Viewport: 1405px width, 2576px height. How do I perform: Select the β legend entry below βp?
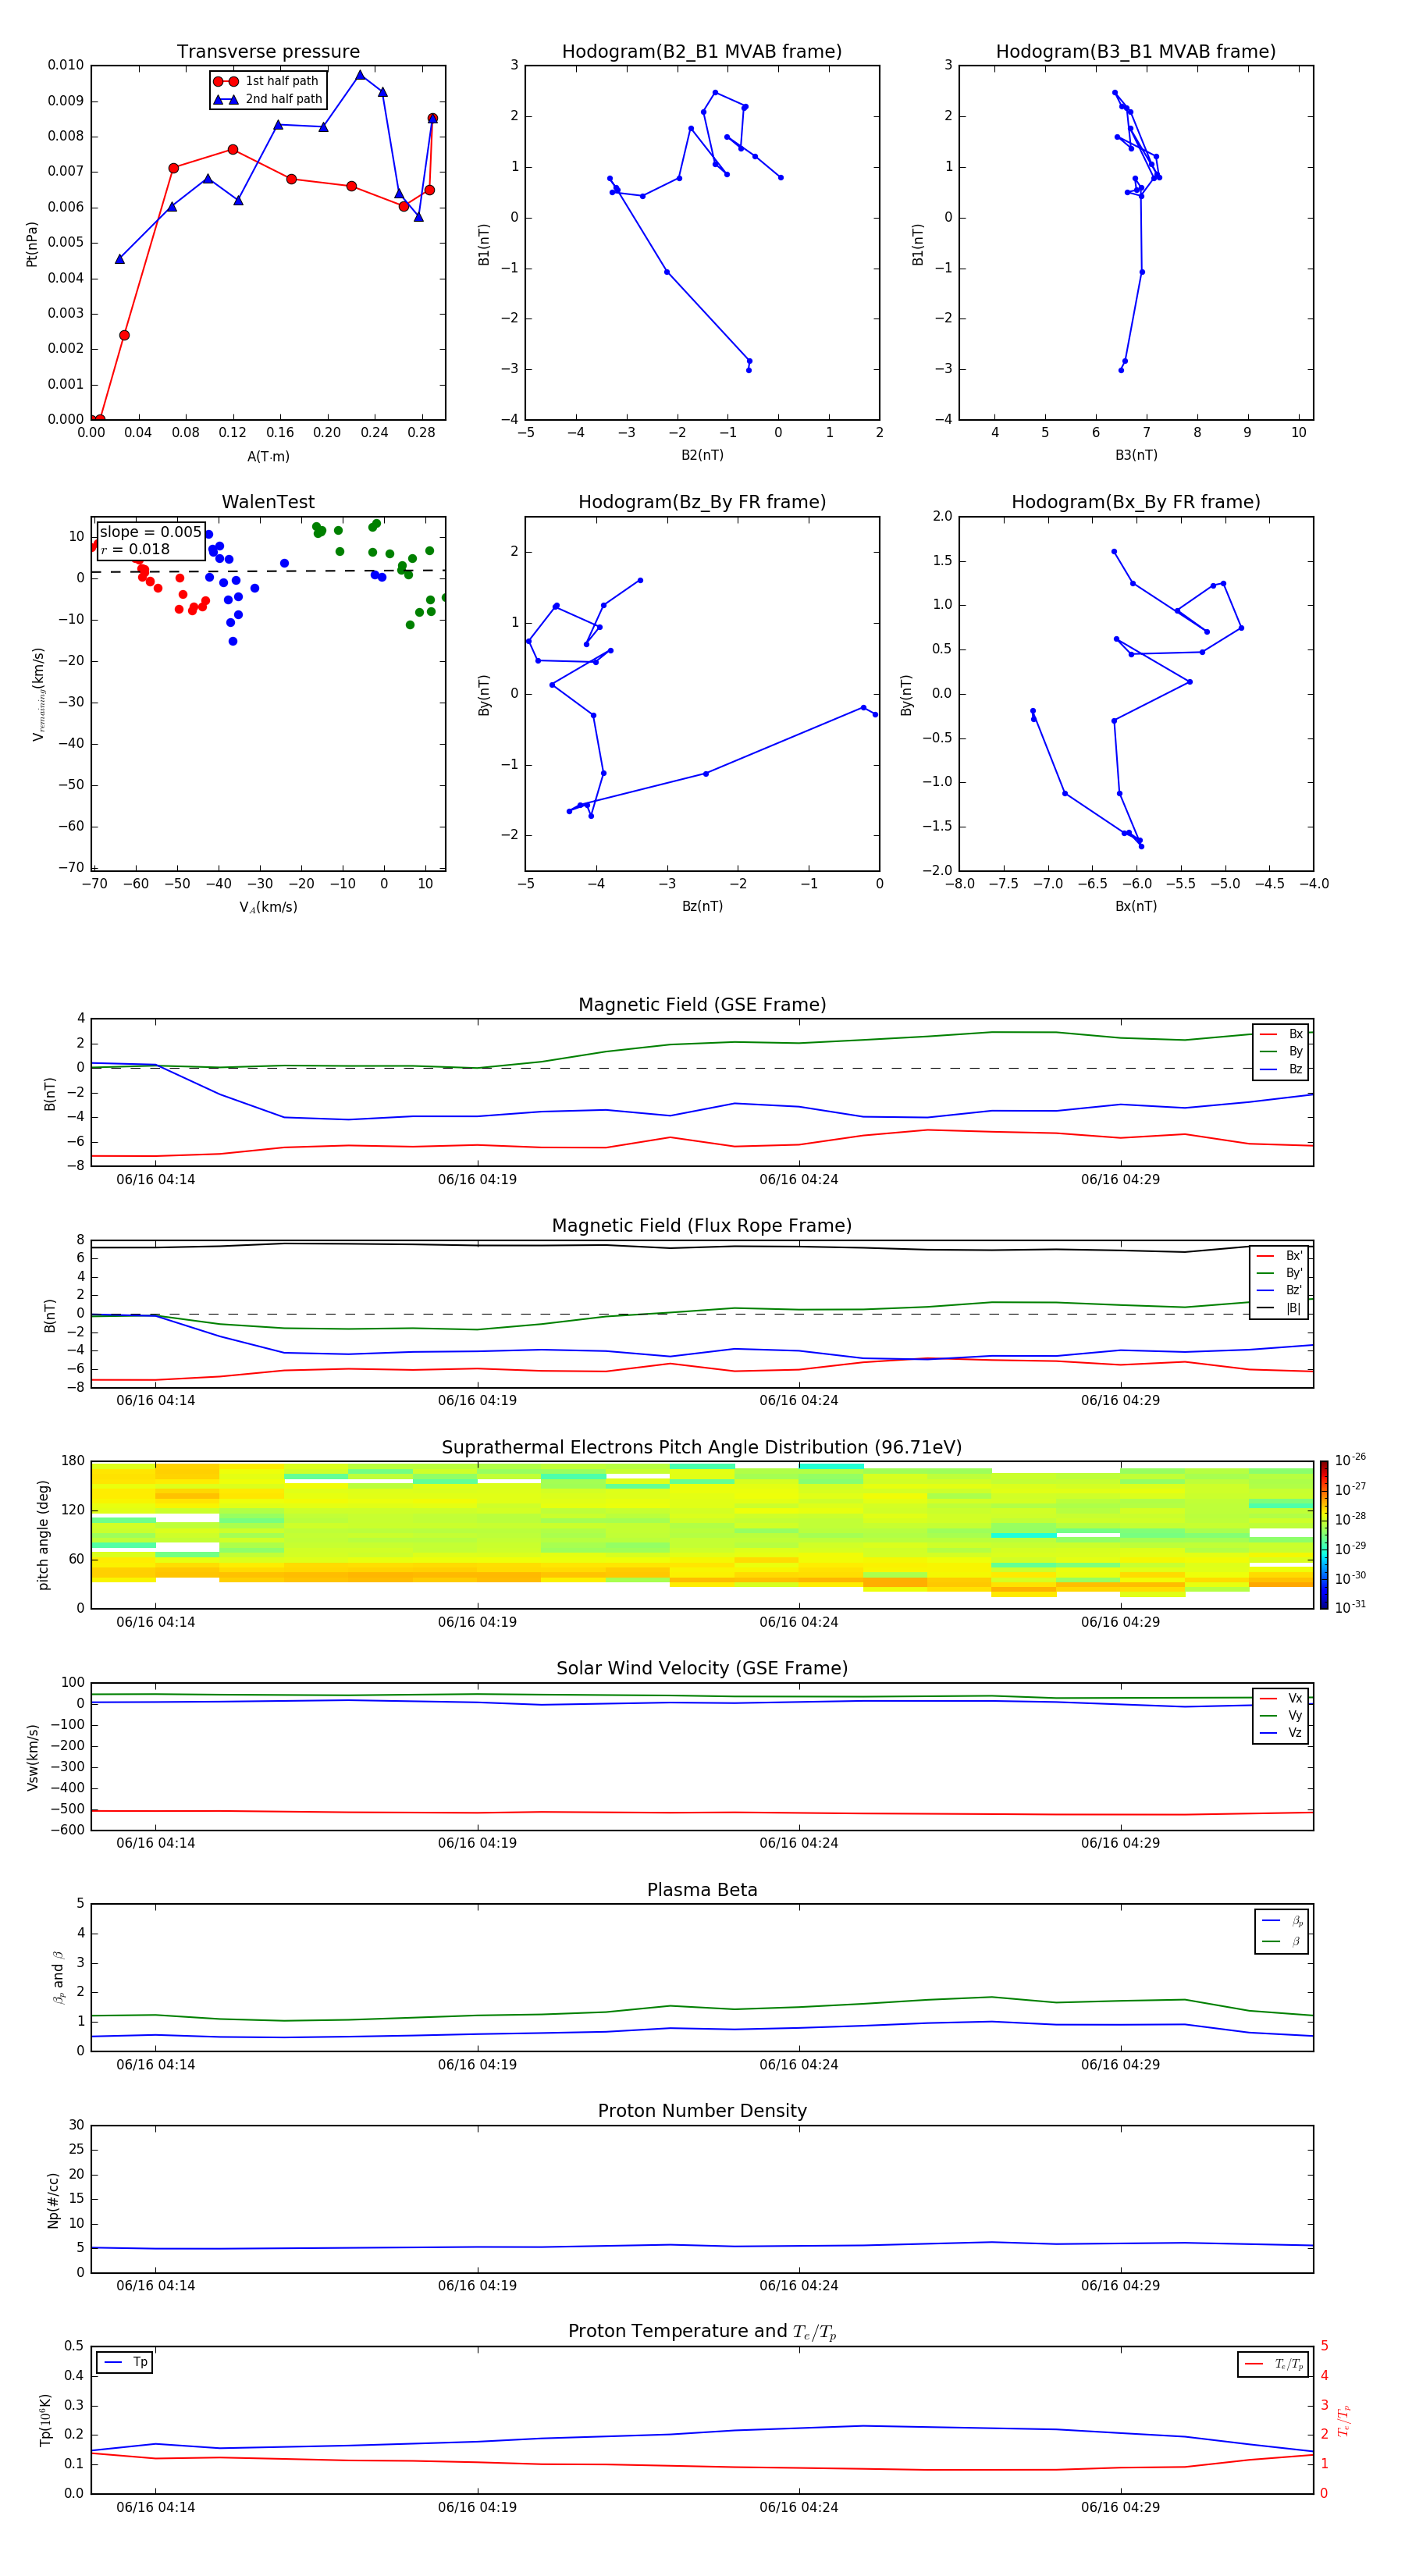[1283, 1941]
